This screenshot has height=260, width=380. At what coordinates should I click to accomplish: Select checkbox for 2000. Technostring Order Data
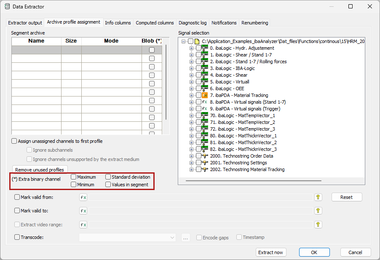tap(198, 156)
